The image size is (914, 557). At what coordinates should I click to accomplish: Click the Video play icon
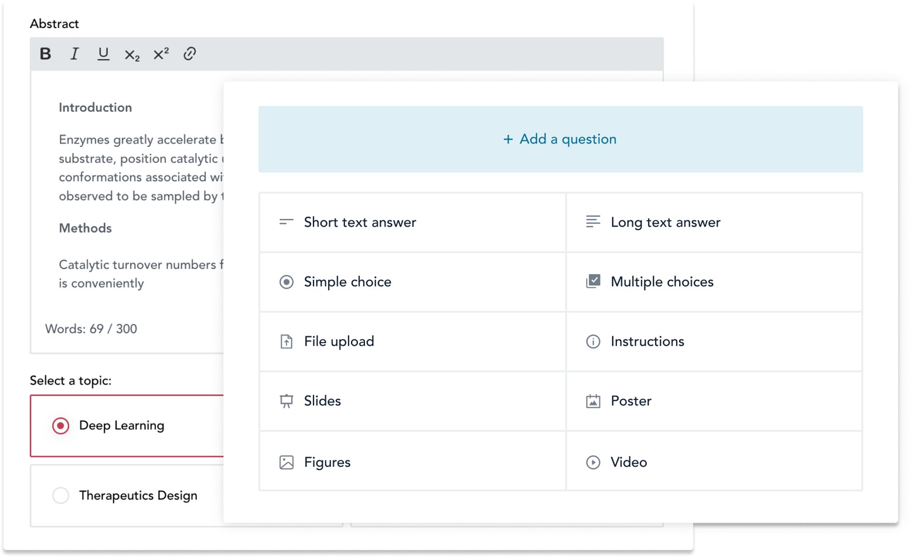click(x=593, y=462)
